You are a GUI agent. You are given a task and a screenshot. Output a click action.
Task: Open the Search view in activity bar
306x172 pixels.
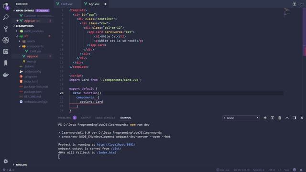pyautogui.click(x=6, y=17)
